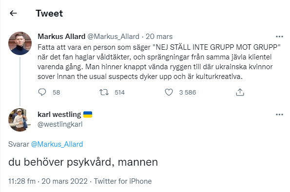Retweet Markus Allard's tweet

point(104,92)
